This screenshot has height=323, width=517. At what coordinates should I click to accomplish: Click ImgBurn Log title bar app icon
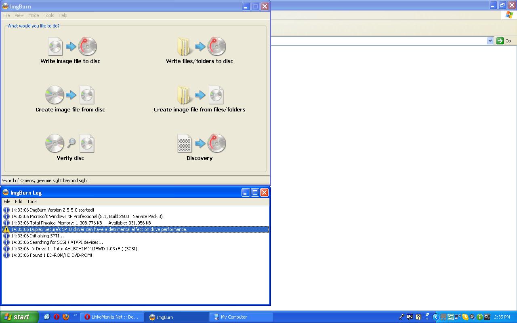[x=5, y=193]
